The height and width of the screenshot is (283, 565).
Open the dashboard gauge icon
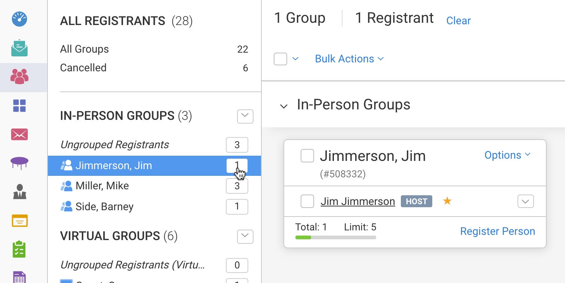click(19, 19)
